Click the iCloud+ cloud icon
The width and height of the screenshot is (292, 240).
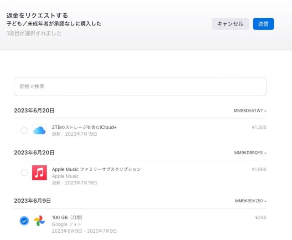pyautogui.click(x=39, y=131)
